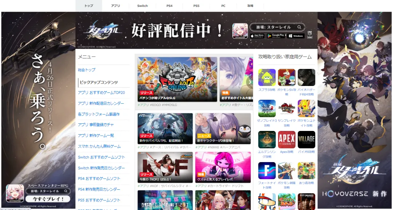Viewport: 393px width, 210px height.
Task: Click the #MMOSLG hashtag
Action: tap(170, 105)
